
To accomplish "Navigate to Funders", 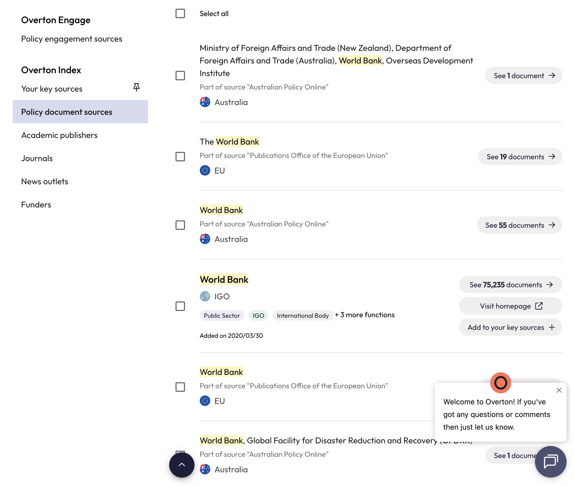I will (x=36, y=204).
